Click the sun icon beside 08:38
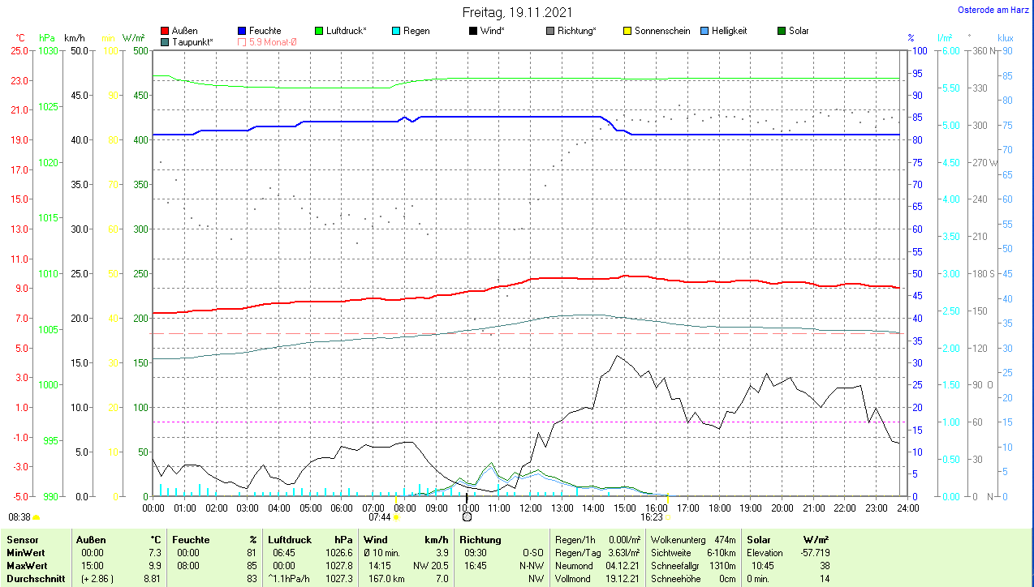 pyautogui.click(x=37, y=516)
